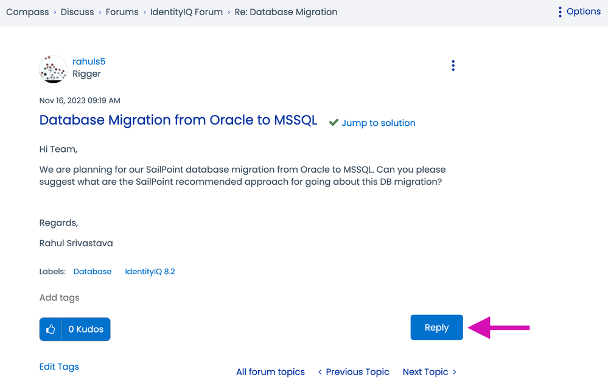The image size is (608, 386).
Task: Select the IdentityIQ 8.2 label
Action: tap(150, 272)
